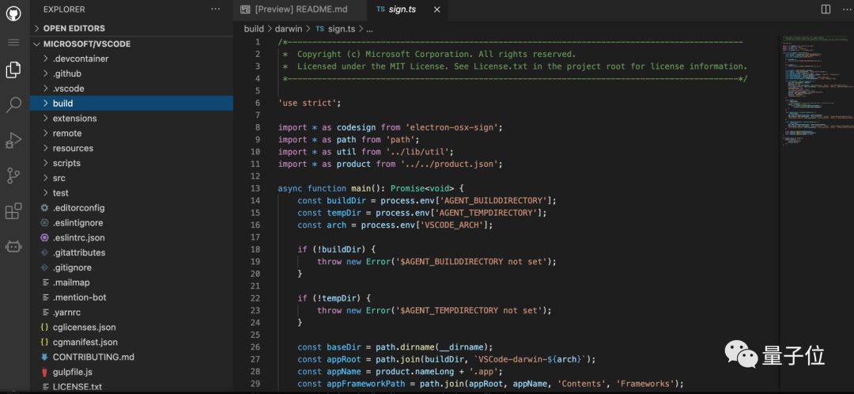Open the Source Control view
The image size is (854, 394).
(13, 176)
